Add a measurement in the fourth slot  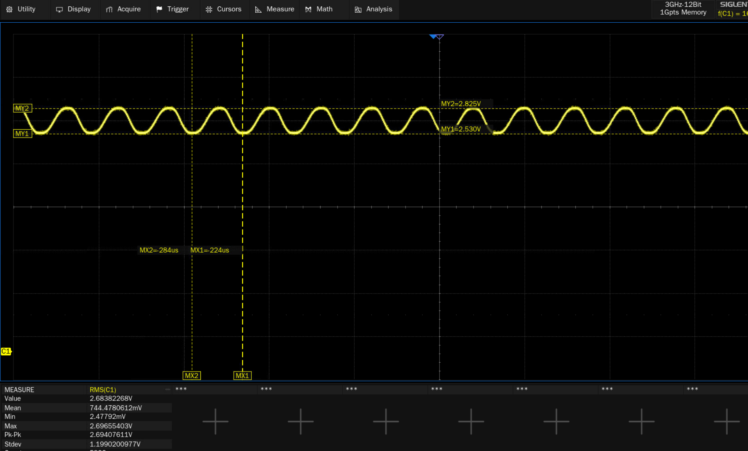[x=386, y=421]
